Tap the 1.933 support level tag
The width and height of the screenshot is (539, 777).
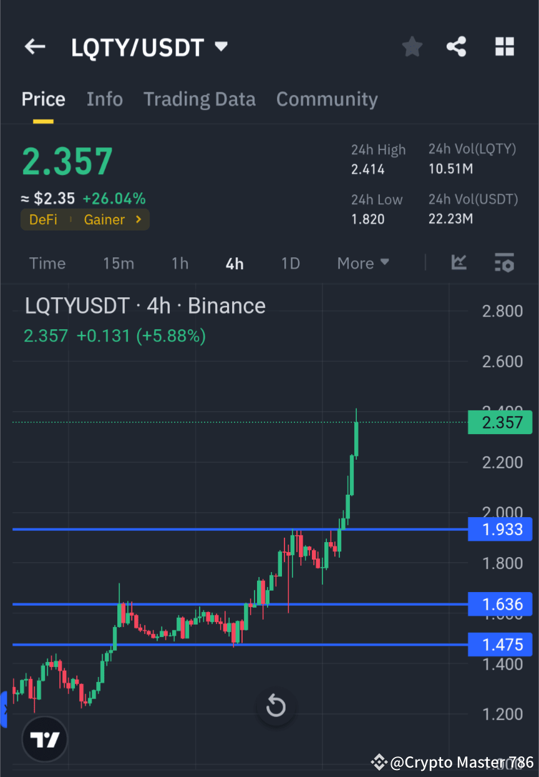[x=500, y=529]
